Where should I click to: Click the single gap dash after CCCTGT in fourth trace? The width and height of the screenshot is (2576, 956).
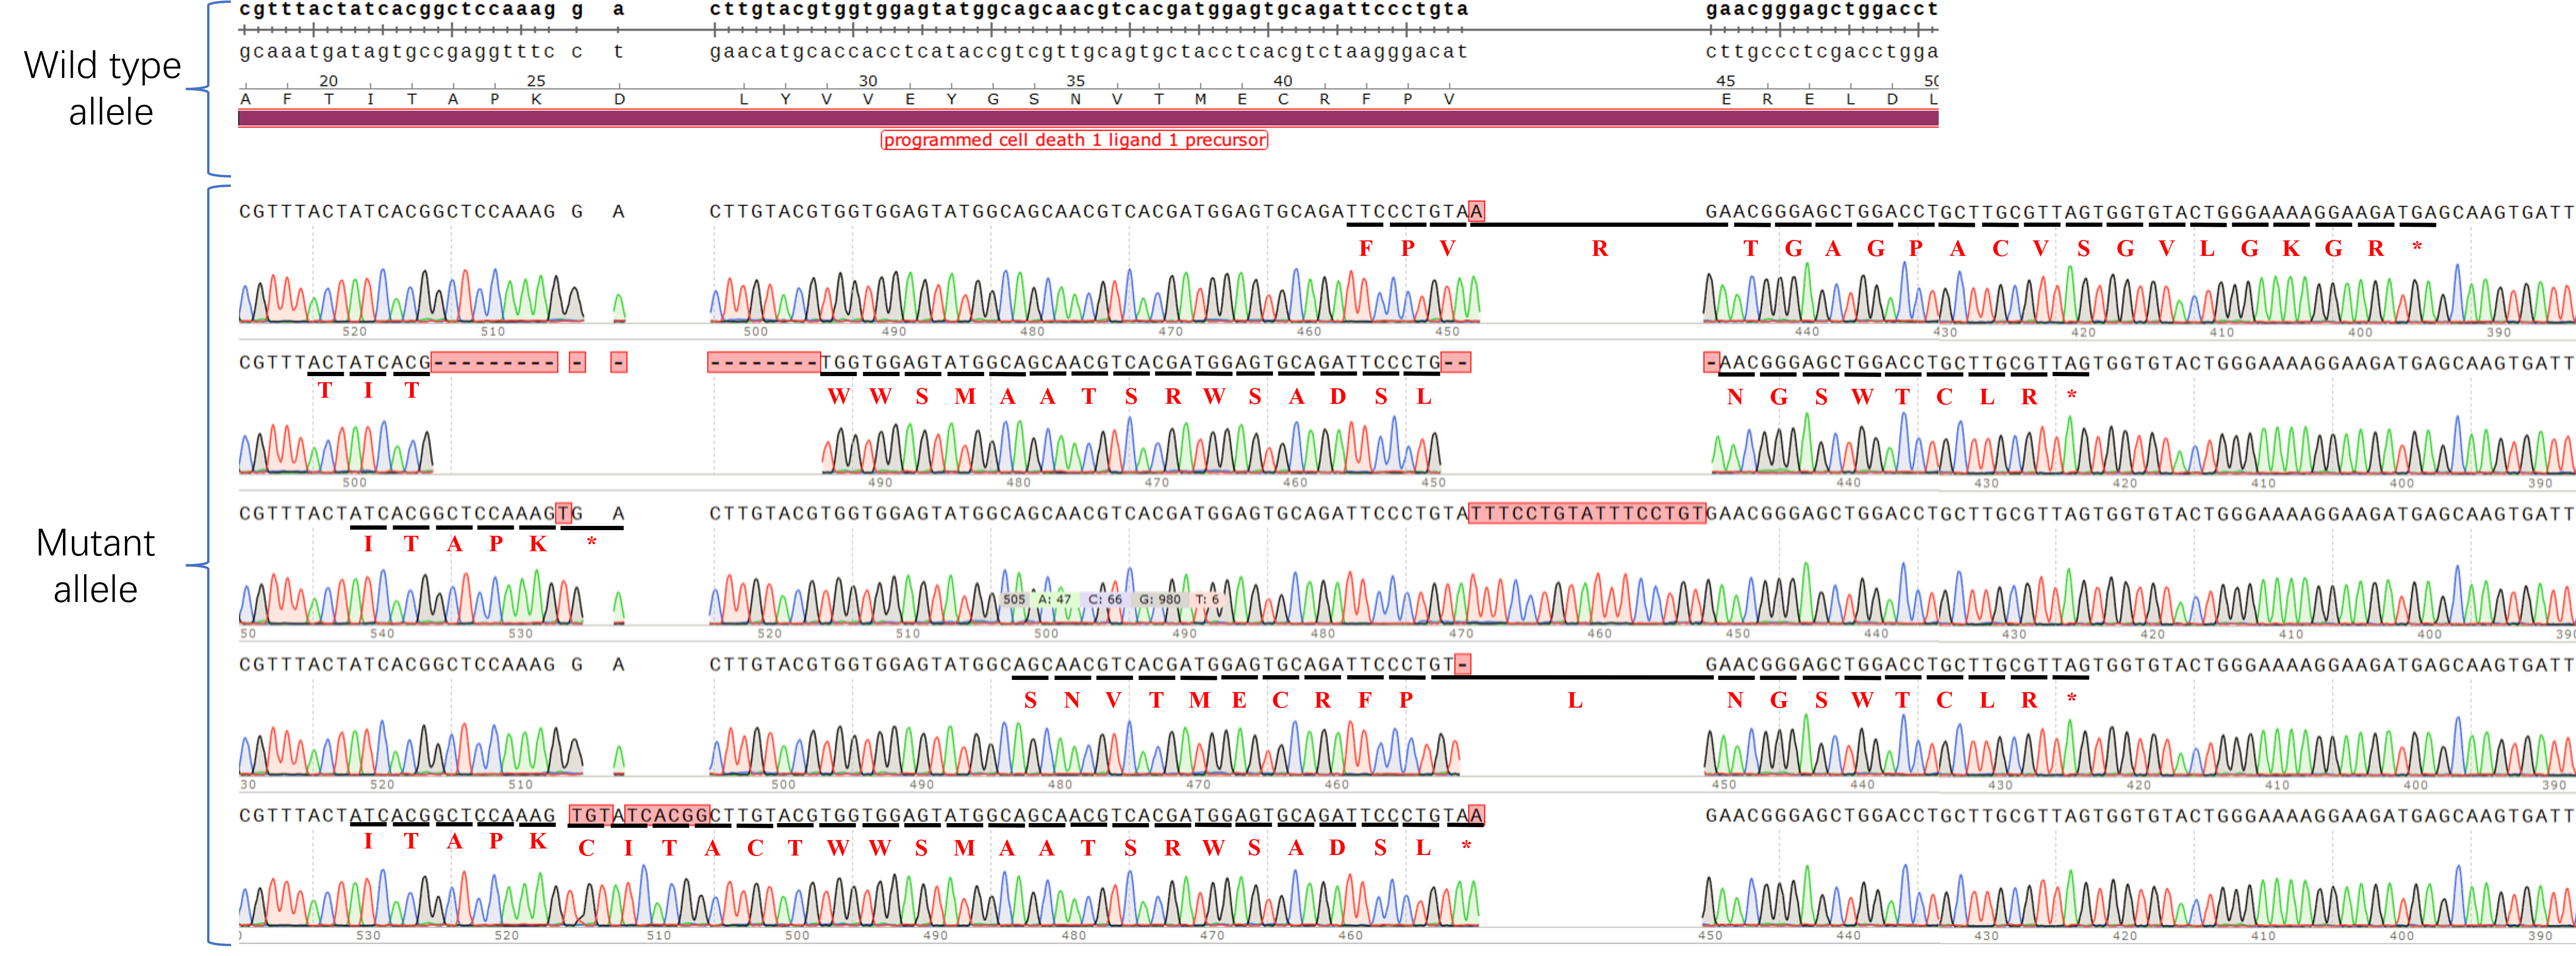click(1462, 664)
